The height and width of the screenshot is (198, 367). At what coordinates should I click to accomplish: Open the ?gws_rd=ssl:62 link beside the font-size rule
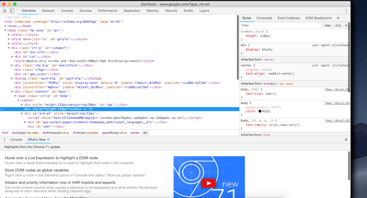(337, 89)
